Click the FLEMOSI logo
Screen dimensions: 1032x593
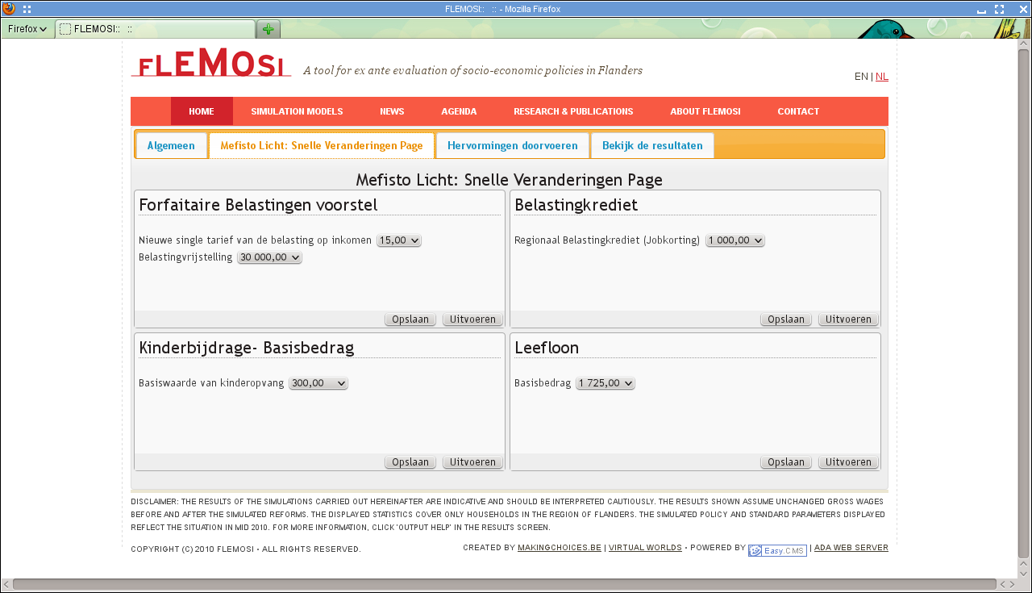(211, 63)
